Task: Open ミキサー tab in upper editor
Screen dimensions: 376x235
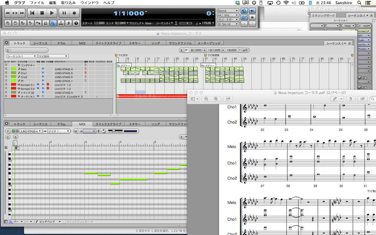Action: click(135, 43)
